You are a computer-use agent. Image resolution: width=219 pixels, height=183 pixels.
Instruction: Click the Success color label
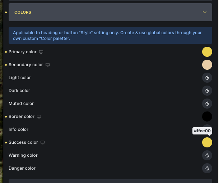point(23,142)
